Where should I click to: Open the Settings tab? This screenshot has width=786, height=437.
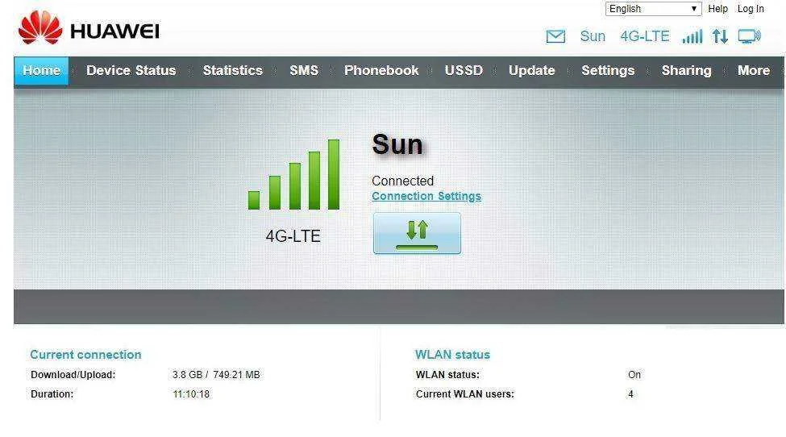608,71
